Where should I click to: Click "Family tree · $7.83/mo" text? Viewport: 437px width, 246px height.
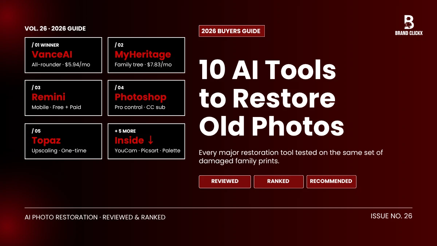[x=143, y=65]
